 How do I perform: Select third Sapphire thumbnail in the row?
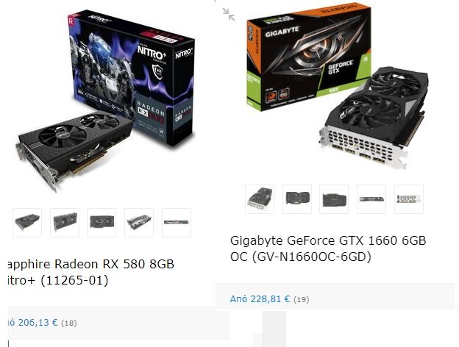[x=102, y=222]
